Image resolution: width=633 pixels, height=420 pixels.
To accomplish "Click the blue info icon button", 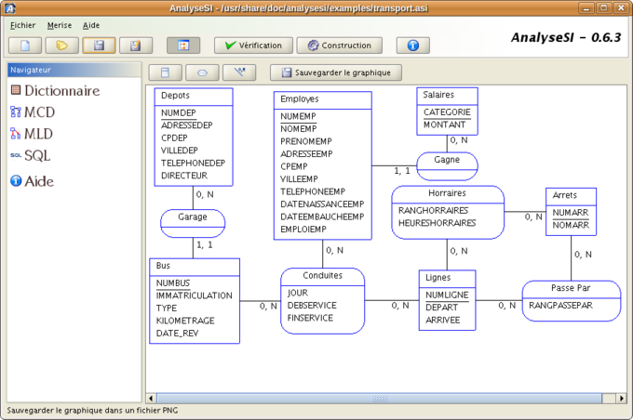I will coord(412,45).
